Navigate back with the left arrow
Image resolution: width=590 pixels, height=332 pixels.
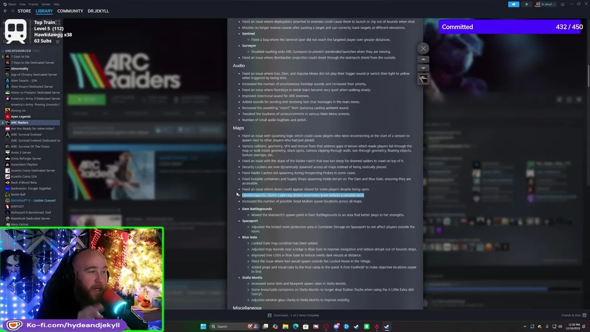(6, 11)
